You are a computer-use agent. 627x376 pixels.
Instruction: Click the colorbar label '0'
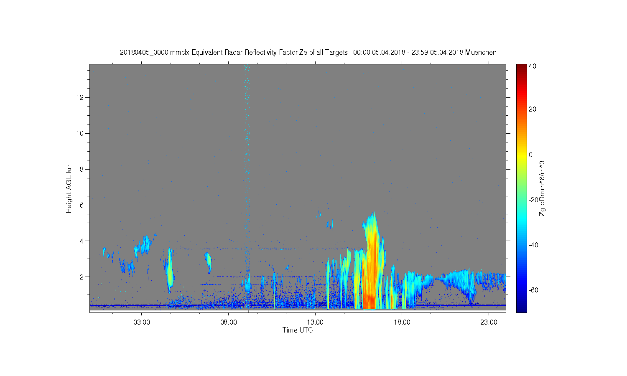pos(531,155)
